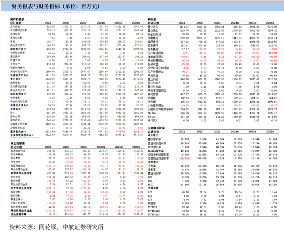Select the 营业利润 row label in 利润表

[x=153, y=79]
